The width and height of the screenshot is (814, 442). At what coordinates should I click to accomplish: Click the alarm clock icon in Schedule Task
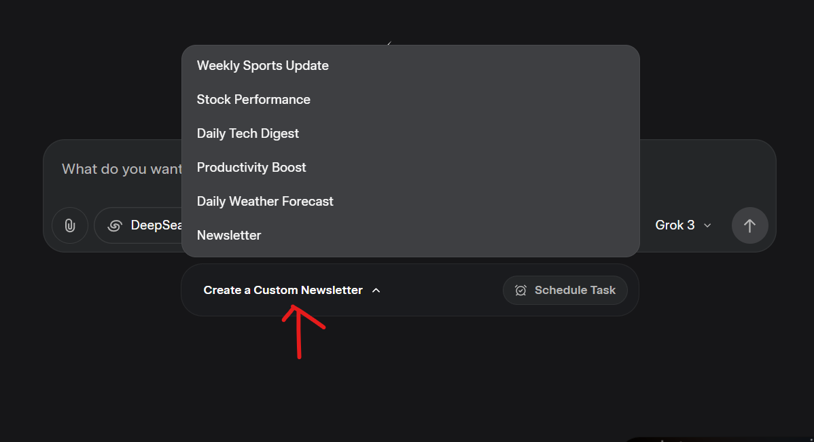coord(520,291)
